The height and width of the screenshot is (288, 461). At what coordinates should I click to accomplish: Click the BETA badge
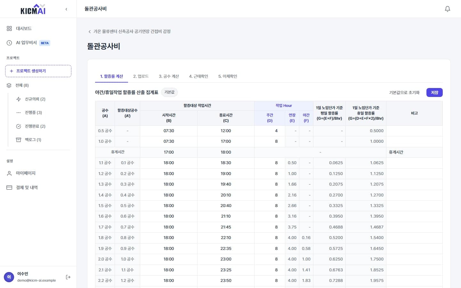[x=45, y=43]
